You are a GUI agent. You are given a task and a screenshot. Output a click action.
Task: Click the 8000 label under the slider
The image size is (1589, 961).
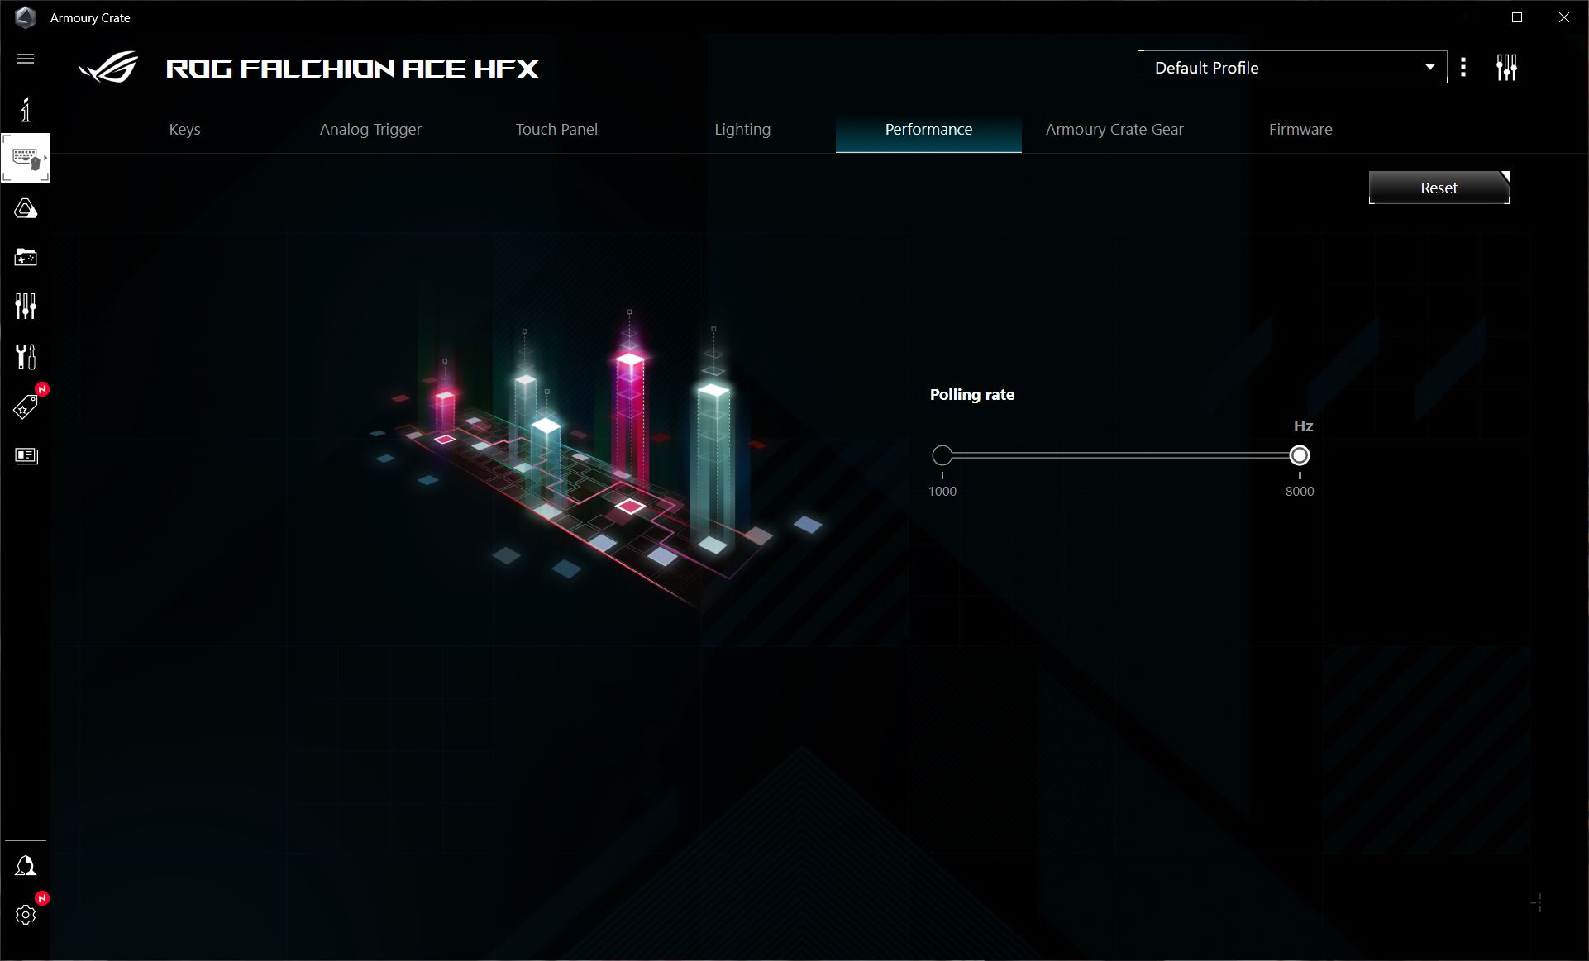pos(1300,492)
